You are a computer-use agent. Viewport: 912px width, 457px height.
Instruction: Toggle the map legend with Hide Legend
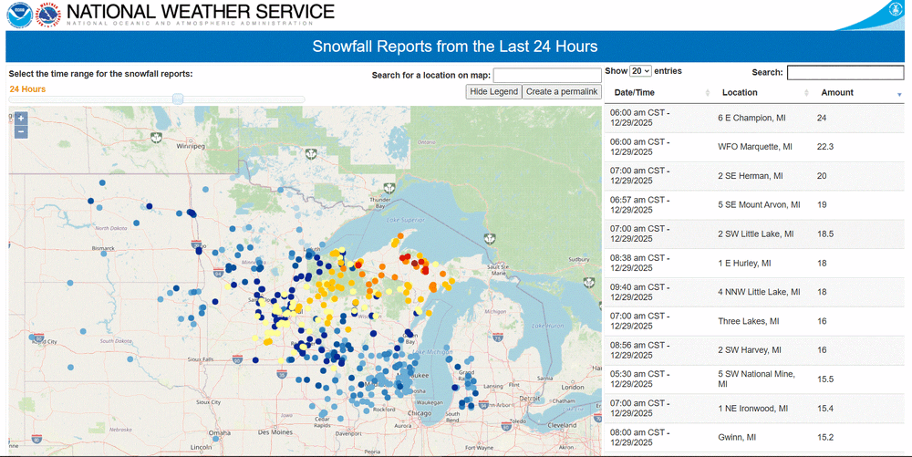click(493, 91)
